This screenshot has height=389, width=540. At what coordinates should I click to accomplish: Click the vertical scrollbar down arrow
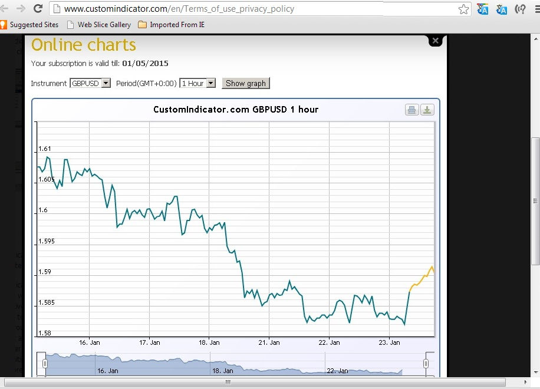[x=536, y=372]
